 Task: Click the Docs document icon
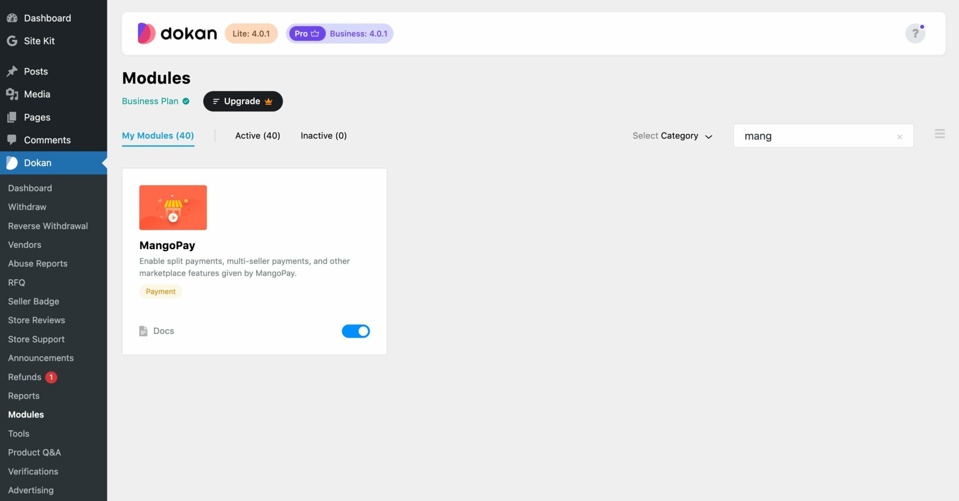tap(143, 331)
